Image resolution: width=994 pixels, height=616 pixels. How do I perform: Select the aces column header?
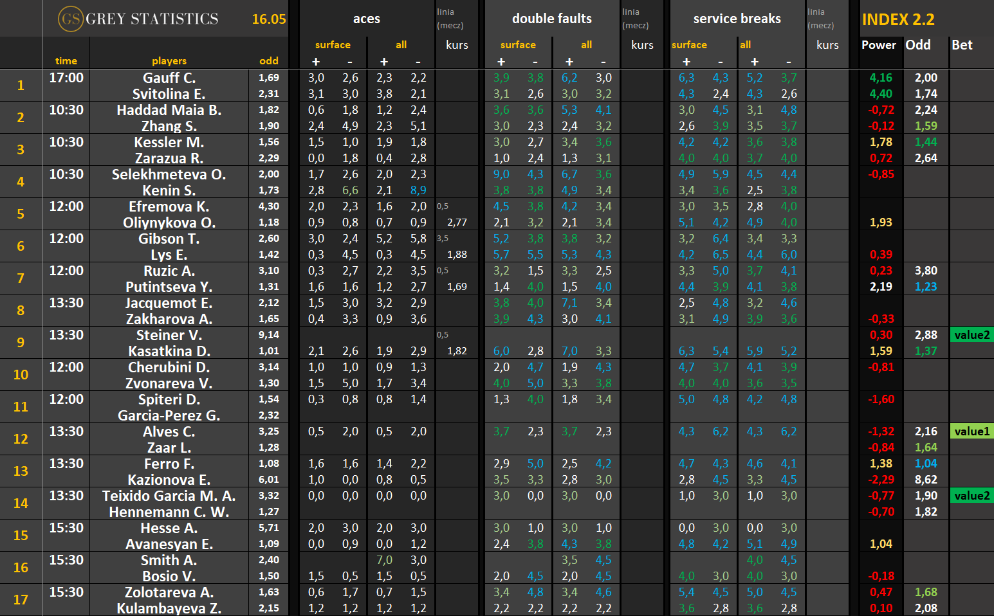(x=367, y=19)
